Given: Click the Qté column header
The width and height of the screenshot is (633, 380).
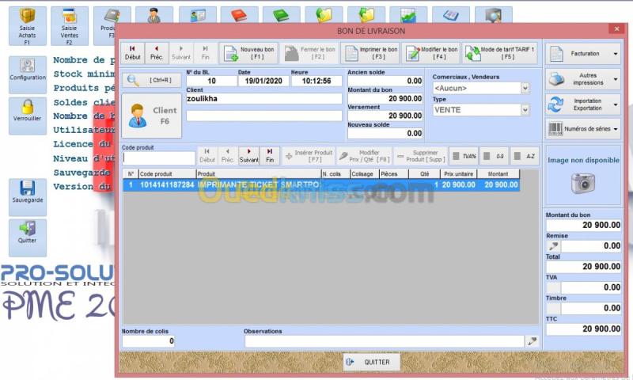Looking at the screenshot, I should (424, 174).
